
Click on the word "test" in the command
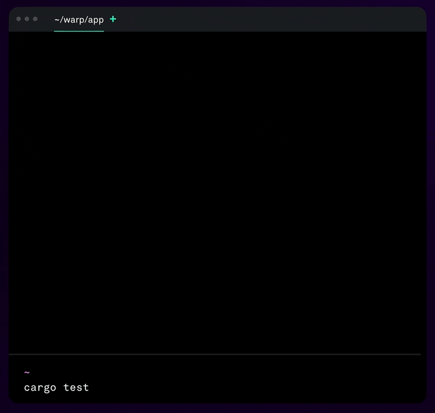76,387
